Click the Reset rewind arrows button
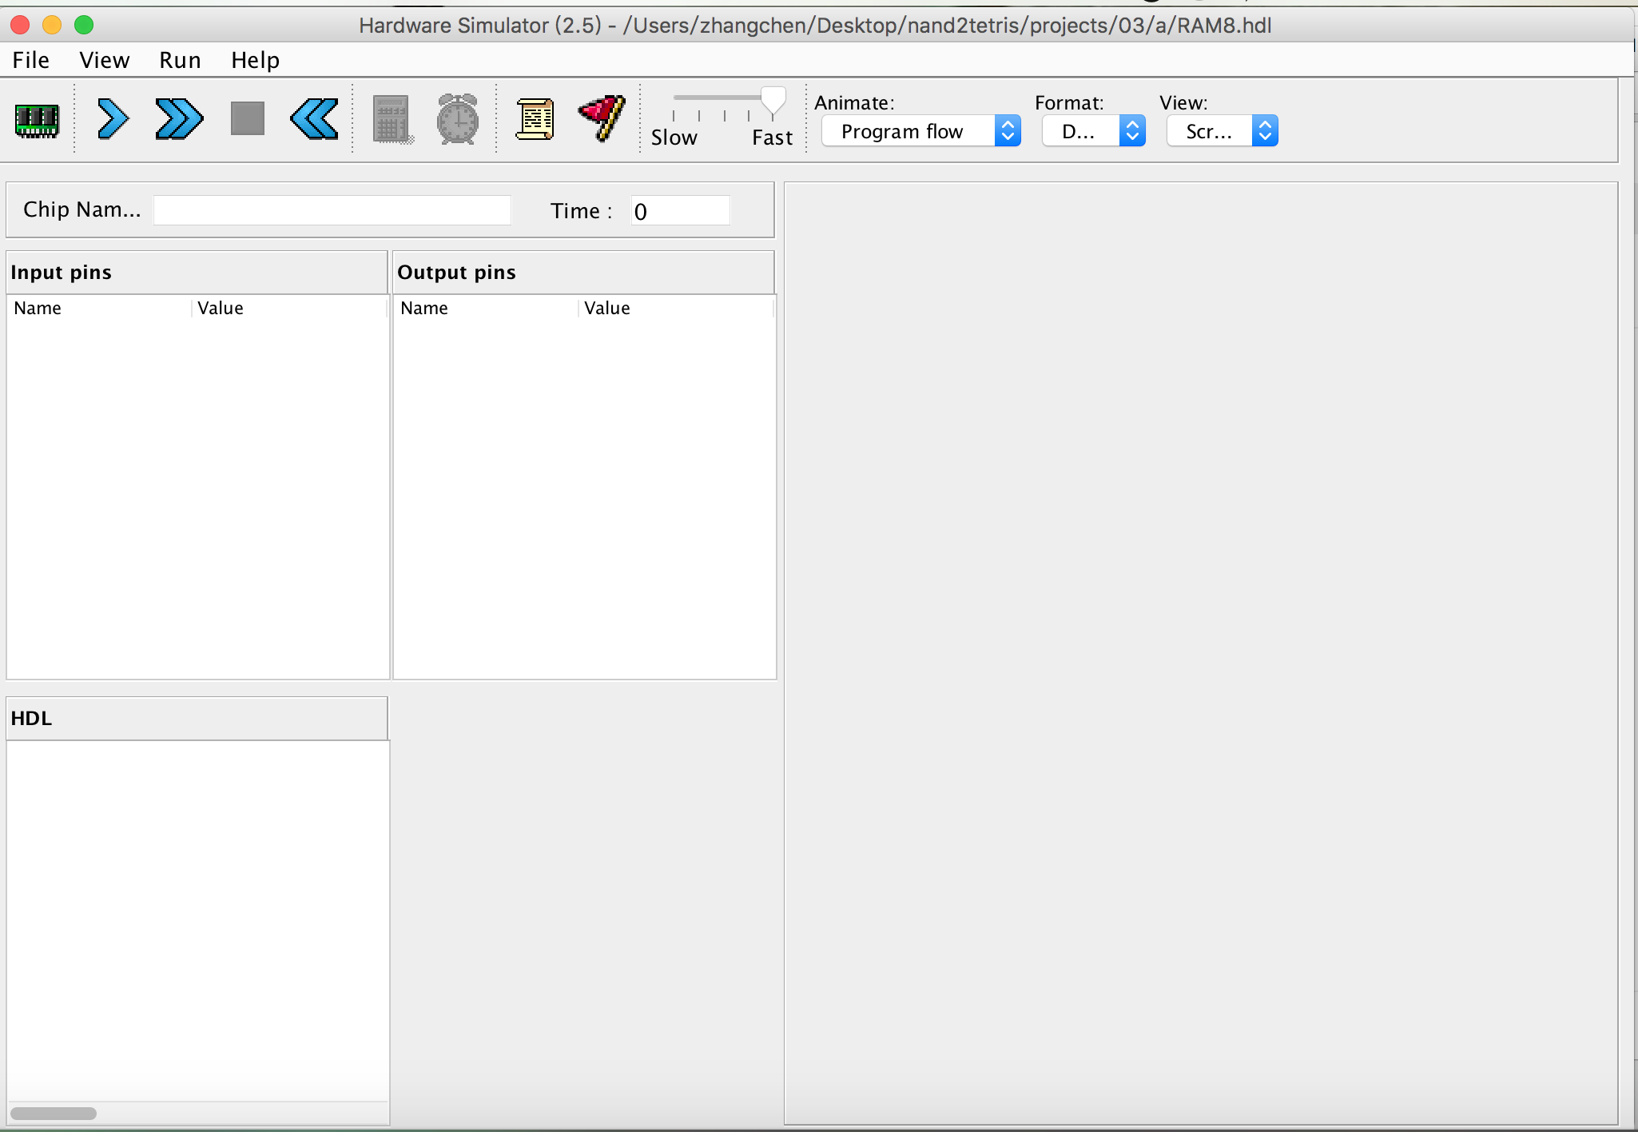This screenshot has height=1132, width=1638. tap(314, 120)
